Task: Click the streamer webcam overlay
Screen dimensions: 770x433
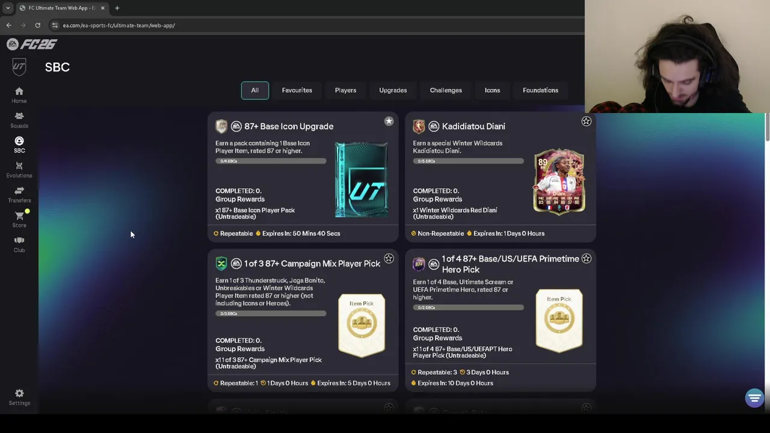Action: click(x=677, y=57)
